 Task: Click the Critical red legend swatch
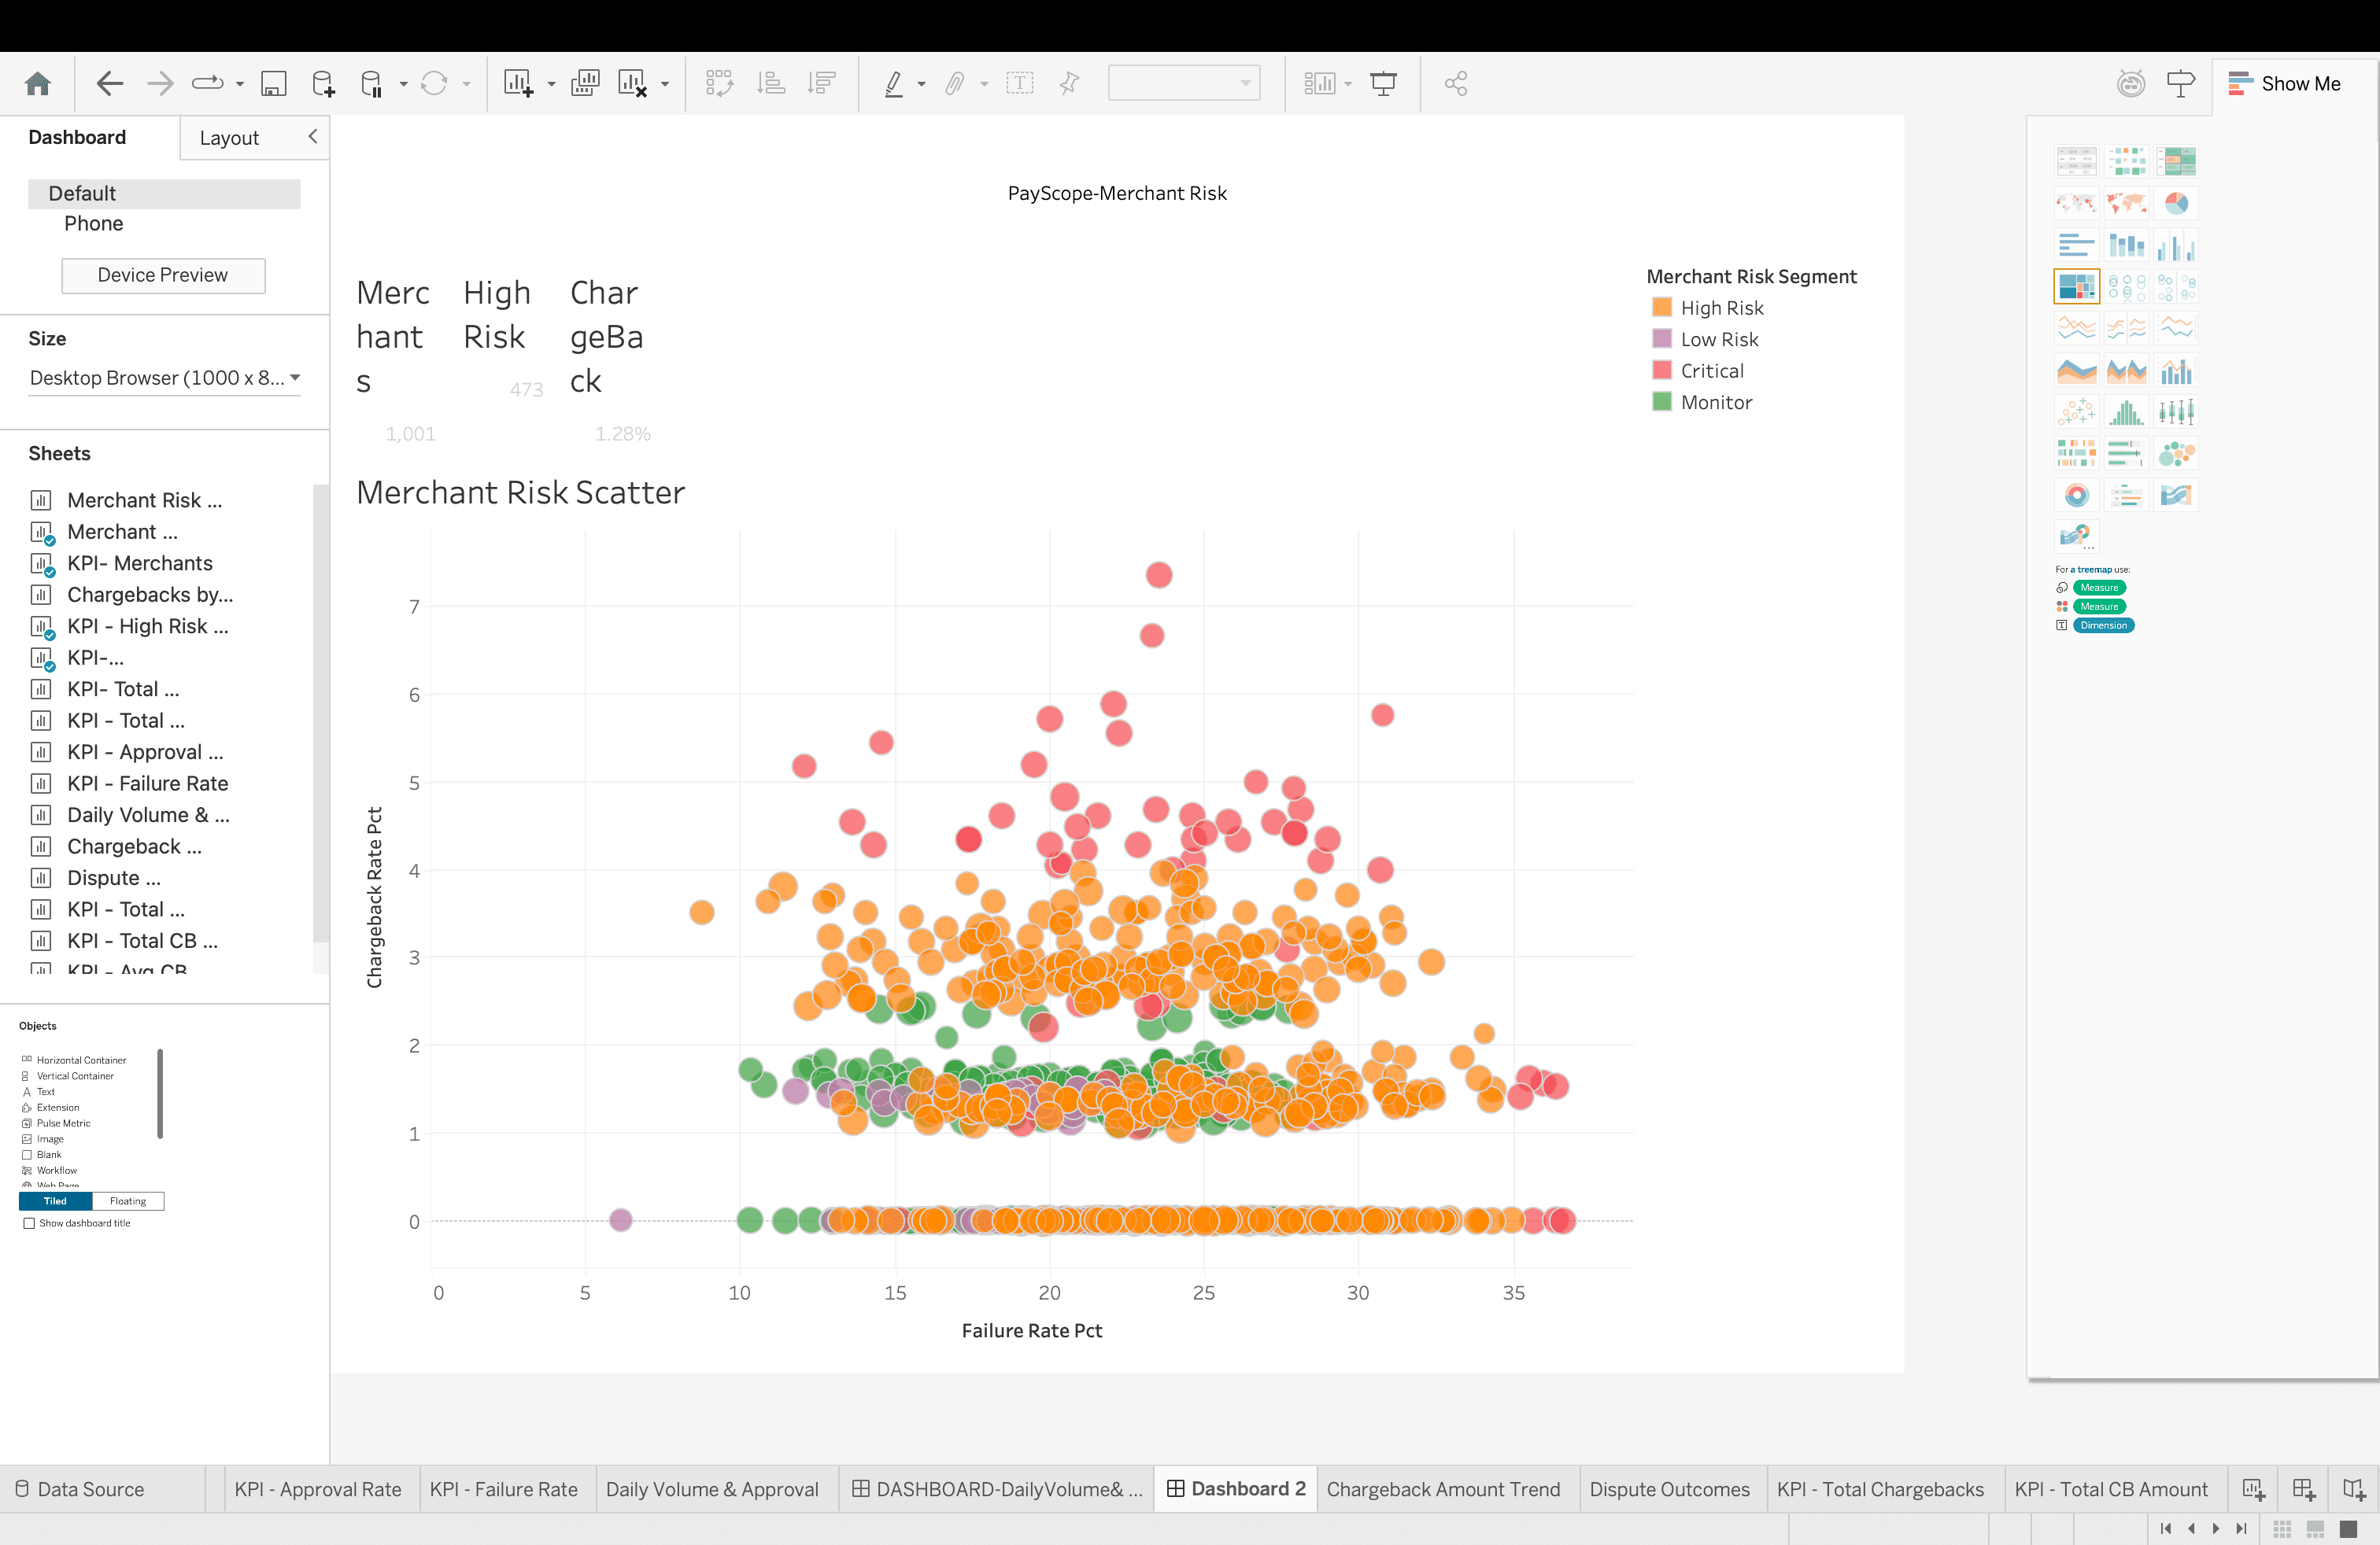click(x=1662, y=370)
